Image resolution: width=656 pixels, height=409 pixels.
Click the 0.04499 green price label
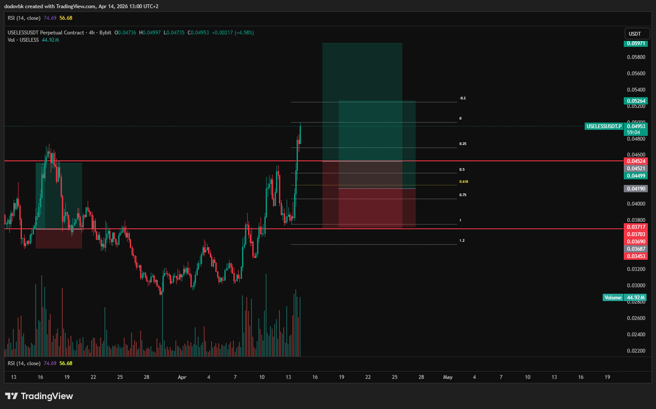coord(635,176)
